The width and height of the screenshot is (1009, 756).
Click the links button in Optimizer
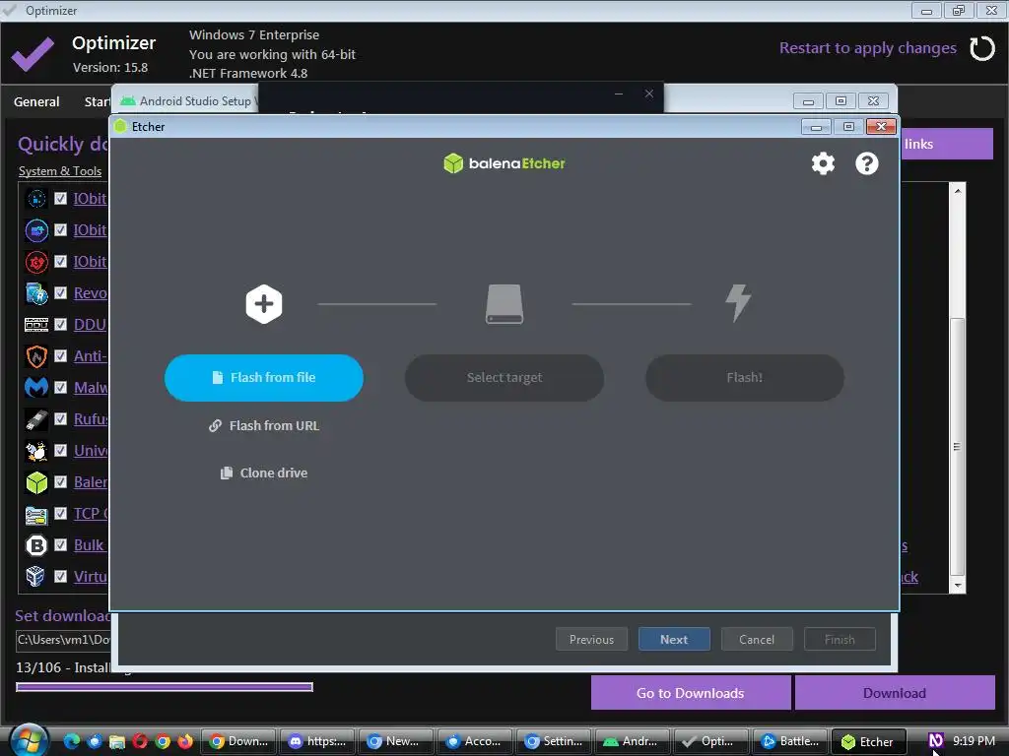pos(946,144)
